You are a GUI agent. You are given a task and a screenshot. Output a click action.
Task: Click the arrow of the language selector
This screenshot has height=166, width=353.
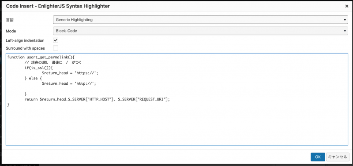345,20
